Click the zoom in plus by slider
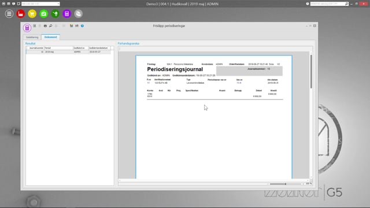The image size is (370, 208). pyautogui.click(x=303, y=184)
